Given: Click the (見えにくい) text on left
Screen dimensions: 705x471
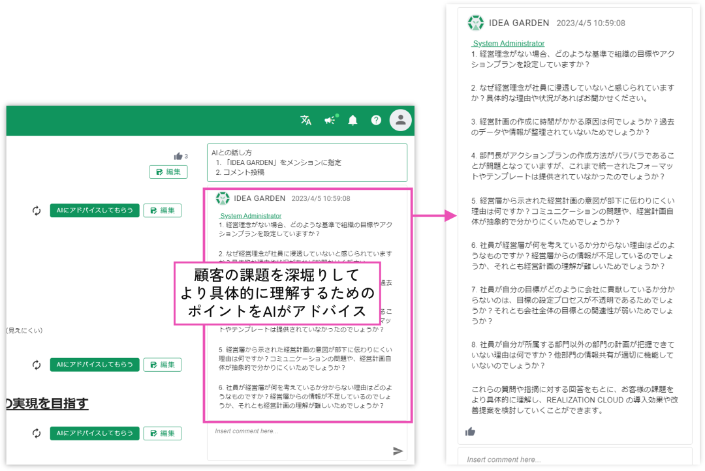Looking at the screenshot, I should 25,330.
